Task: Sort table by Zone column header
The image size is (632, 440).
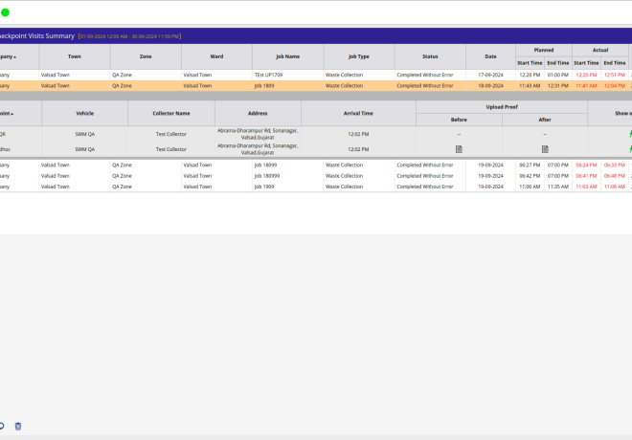Action: coord(146,56)
